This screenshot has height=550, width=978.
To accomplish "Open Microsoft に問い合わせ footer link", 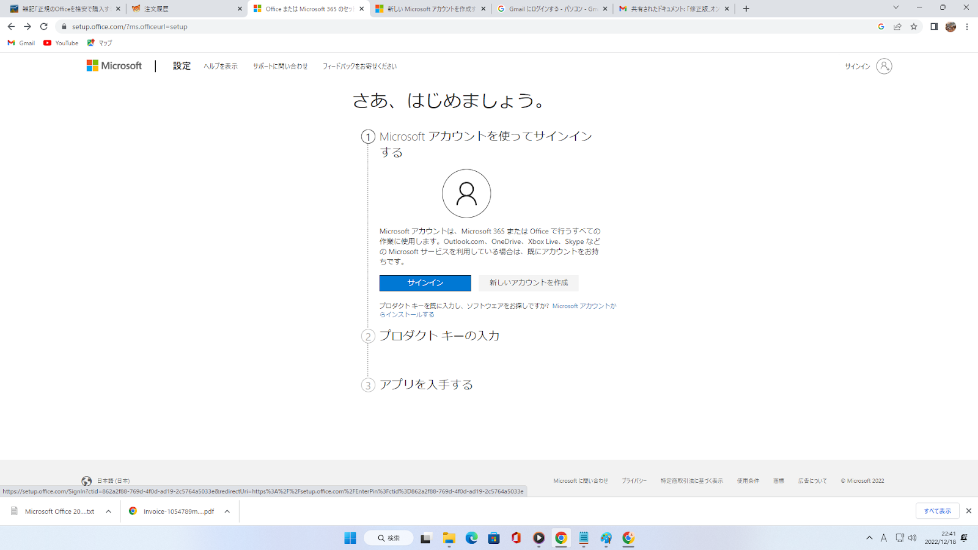I will click(581, 481).
